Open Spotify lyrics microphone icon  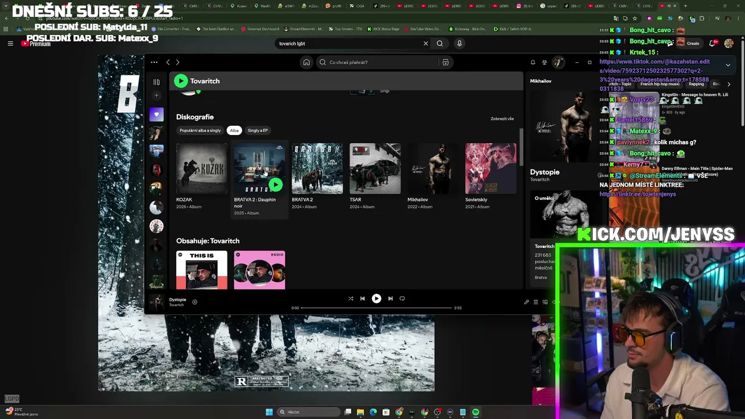coord(527,302)
